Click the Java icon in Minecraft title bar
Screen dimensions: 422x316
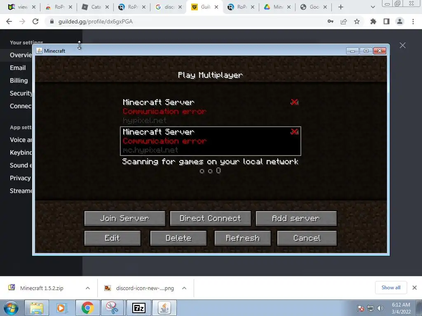tap(39, 51)
